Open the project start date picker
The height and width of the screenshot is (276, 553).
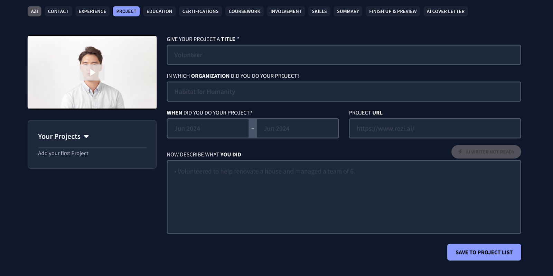(208, 128)
